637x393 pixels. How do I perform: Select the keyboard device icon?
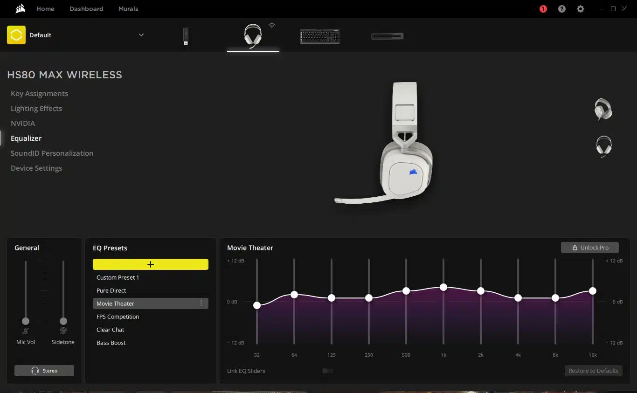pyautogui.click(x=320, y=36)
